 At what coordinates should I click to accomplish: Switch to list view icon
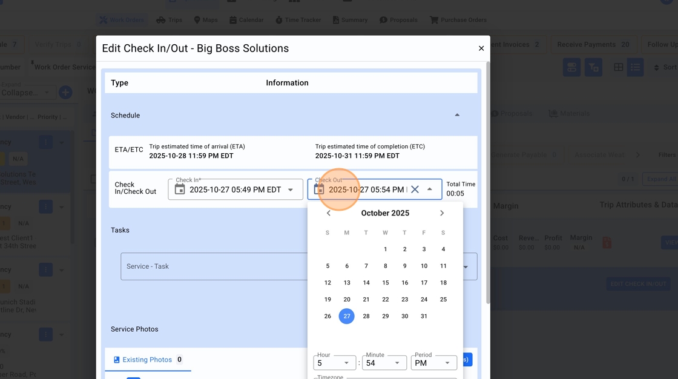[x=635, y=67]
